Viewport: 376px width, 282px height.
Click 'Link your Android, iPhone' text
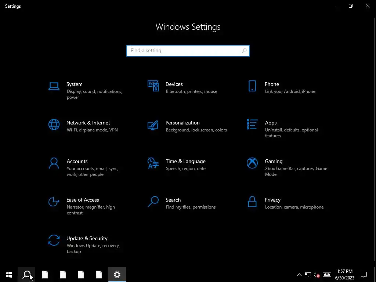290,91
